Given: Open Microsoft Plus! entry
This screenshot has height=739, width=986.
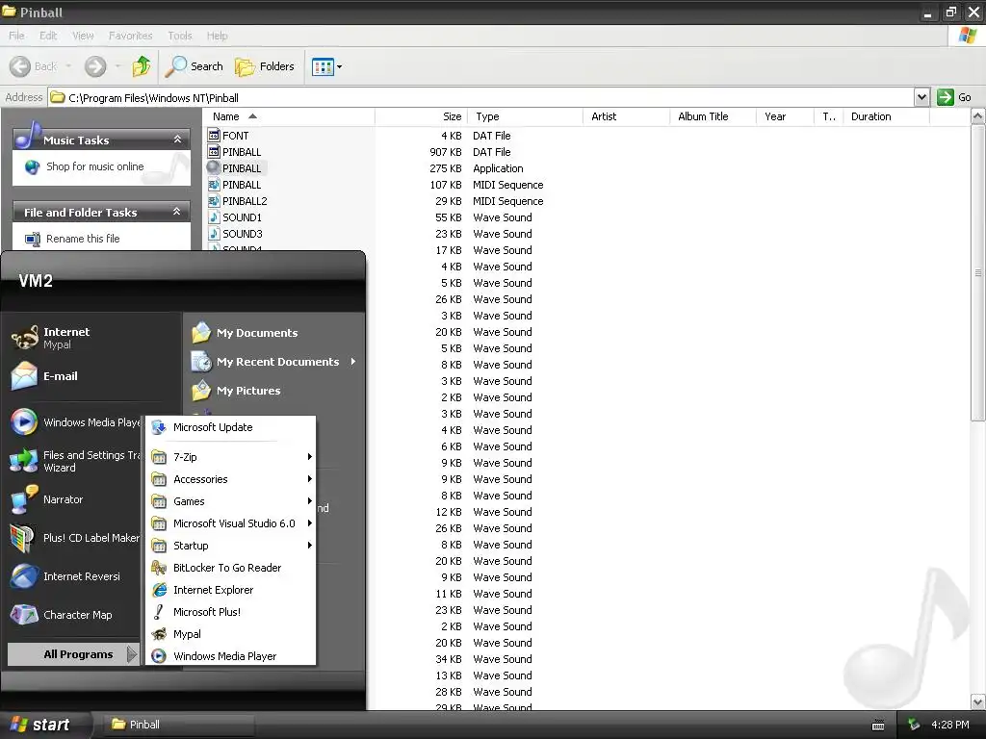Looking at the screenshot, I should tap(231, 611).
